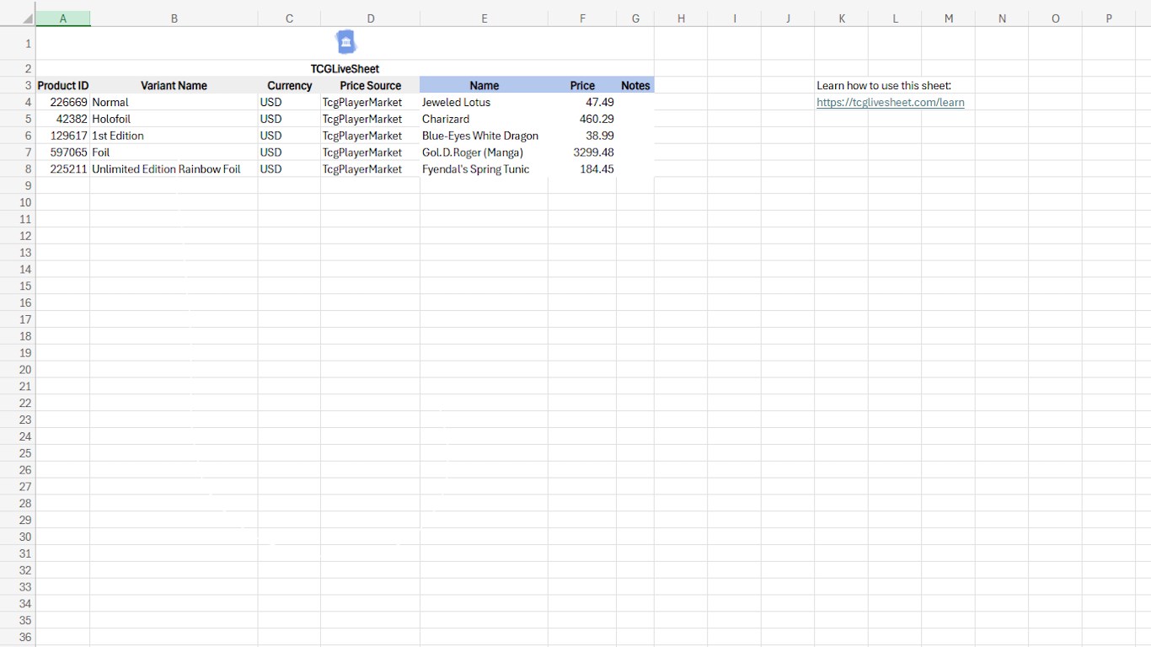Click the Price Source header cell
The width and height of the screenshot is (1151, 647).
370,85
